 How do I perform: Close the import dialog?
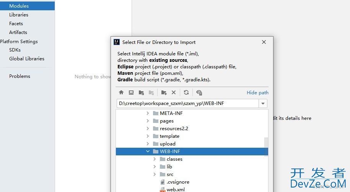point(264,42)
